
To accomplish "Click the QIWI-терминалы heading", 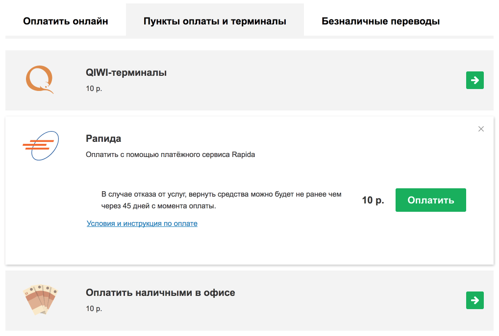I will [x=126, y=72].
